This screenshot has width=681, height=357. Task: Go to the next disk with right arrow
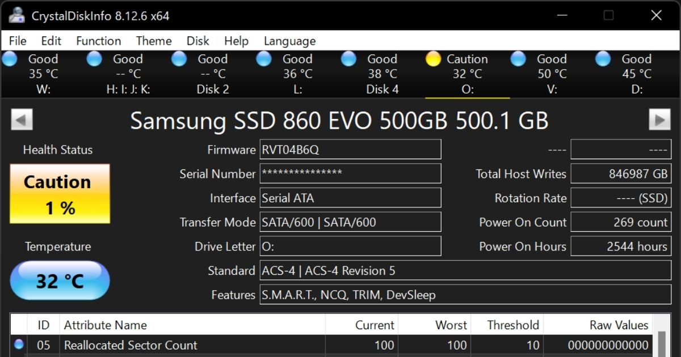point(659,120)
